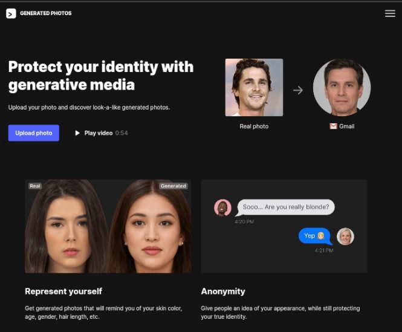The height and width of the screenshot is (332, 402).
Task: Click the 'Sooo... Are you really blonde?' bubble
Action: 285,207
